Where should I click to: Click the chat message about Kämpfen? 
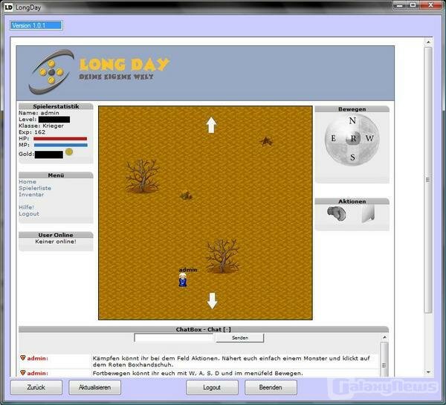[x=231, y=361]
